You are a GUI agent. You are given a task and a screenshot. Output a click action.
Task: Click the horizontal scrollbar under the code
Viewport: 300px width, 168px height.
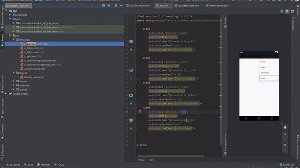tap(171, 156)
